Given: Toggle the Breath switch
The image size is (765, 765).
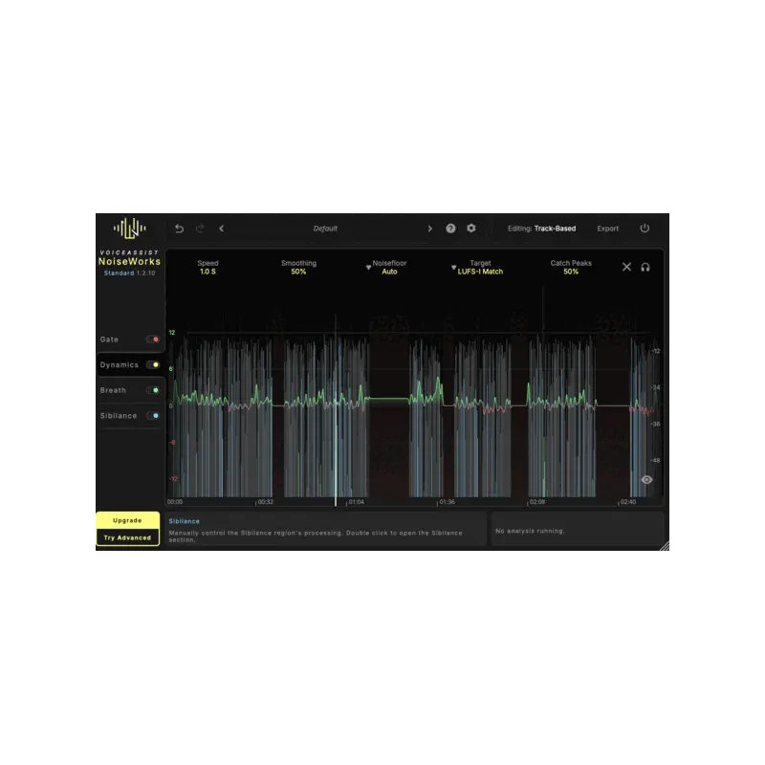Looking at the screenshot, I should (x=153, y=390).
